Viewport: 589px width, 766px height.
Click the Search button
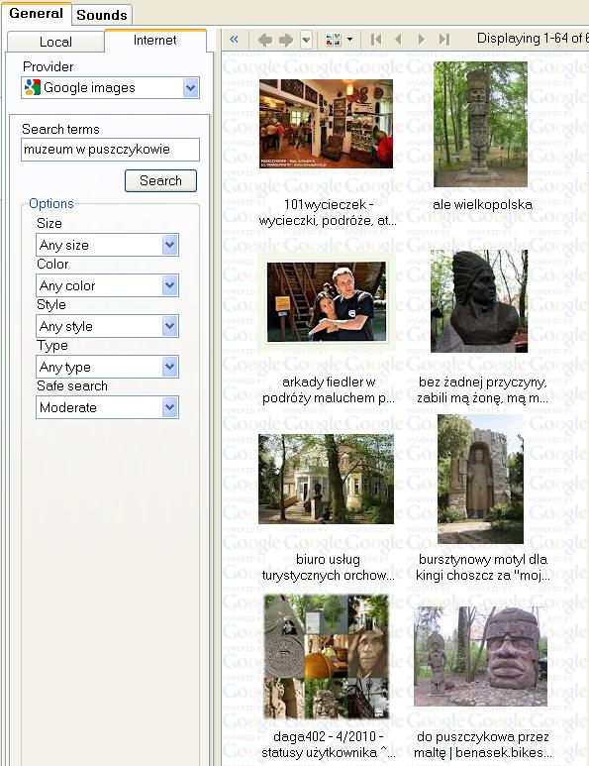(160, 180)
